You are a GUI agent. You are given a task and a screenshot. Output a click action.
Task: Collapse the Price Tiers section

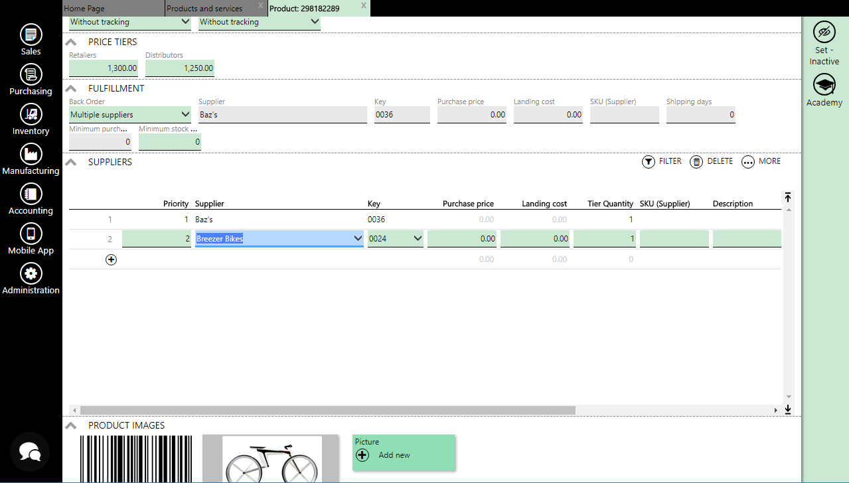(71, 42)
